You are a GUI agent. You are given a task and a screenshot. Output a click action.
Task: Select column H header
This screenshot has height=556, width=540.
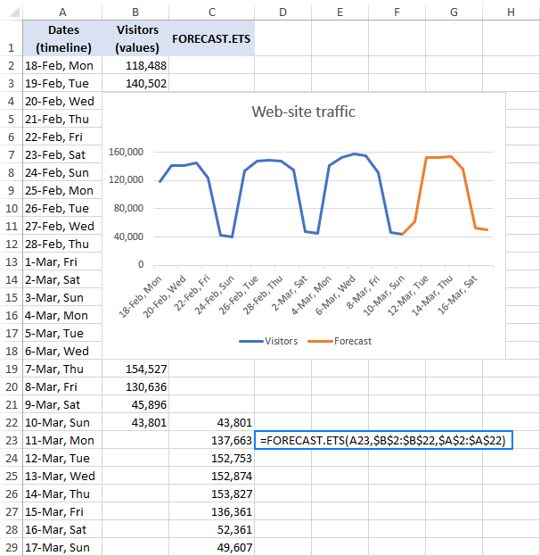(511, 12)
